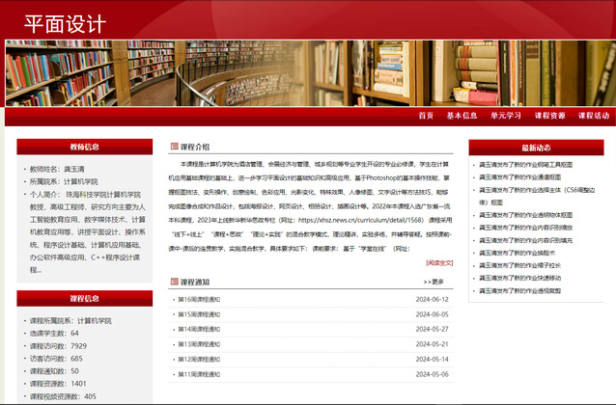This screenshot has height=405, width=616.
Task: Open the 阅读全文 link
Action: [439, 262]
